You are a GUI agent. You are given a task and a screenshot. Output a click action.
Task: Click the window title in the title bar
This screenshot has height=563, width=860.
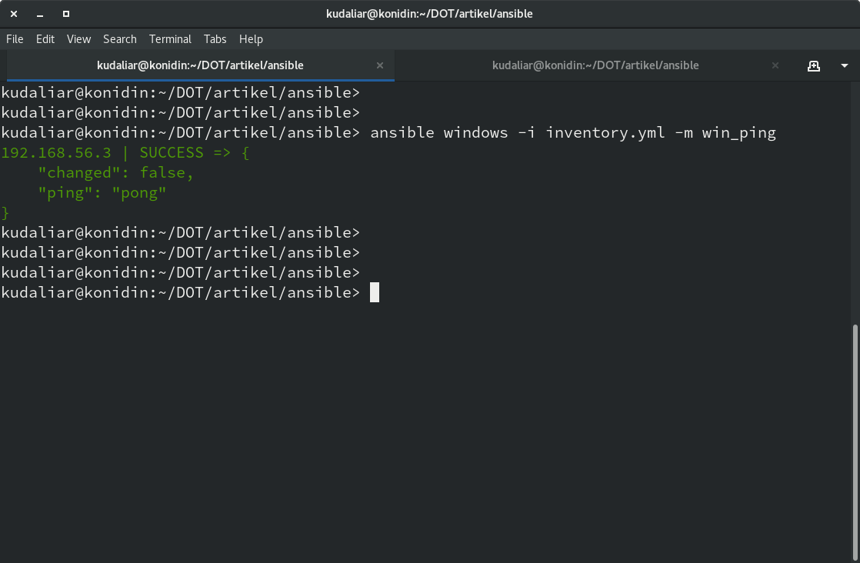pyautogui.click(x=429, y=14)
